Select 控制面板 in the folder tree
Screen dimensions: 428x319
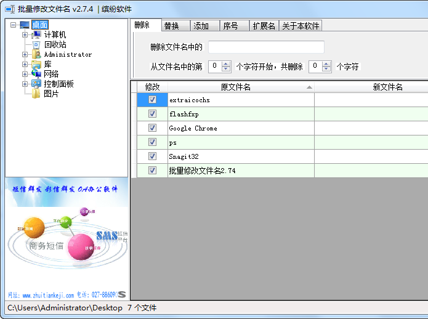coord(59,84)
